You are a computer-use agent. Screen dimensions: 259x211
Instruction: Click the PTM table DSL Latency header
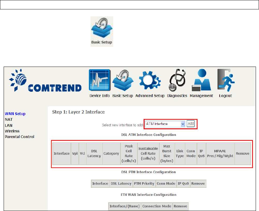(121, 183)
